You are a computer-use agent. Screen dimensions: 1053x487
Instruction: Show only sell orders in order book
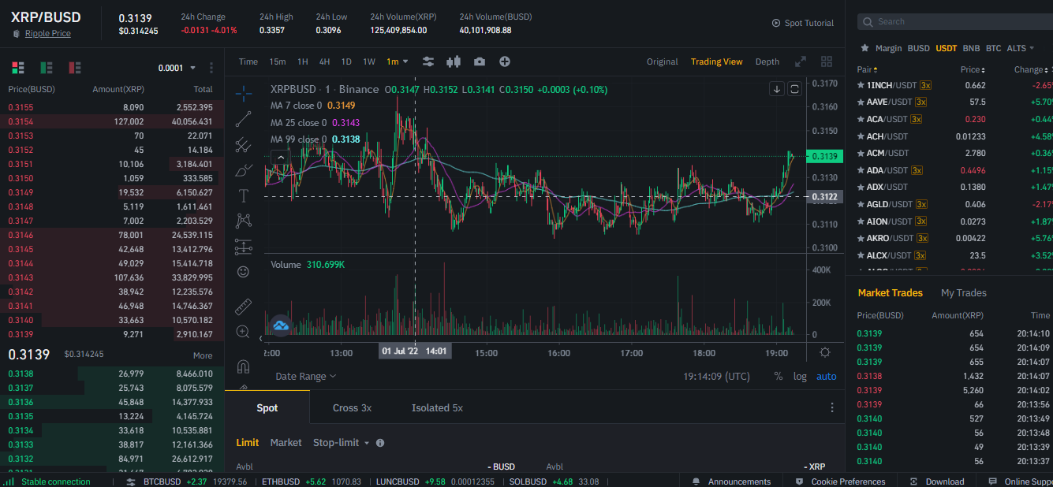(x=75, y=68)
